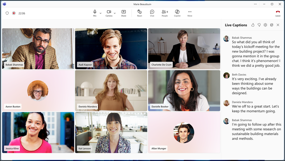Open title bar ellipsis options
The image size is (285, 161).
click(x=255, y=4)
